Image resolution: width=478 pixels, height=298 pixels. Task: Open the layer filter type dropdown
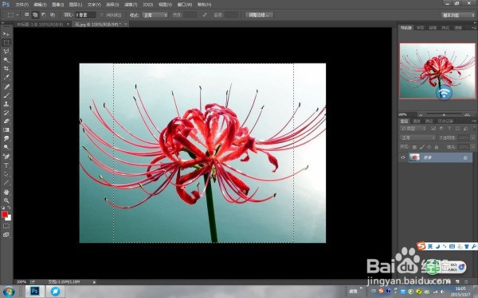pos(413,129)
